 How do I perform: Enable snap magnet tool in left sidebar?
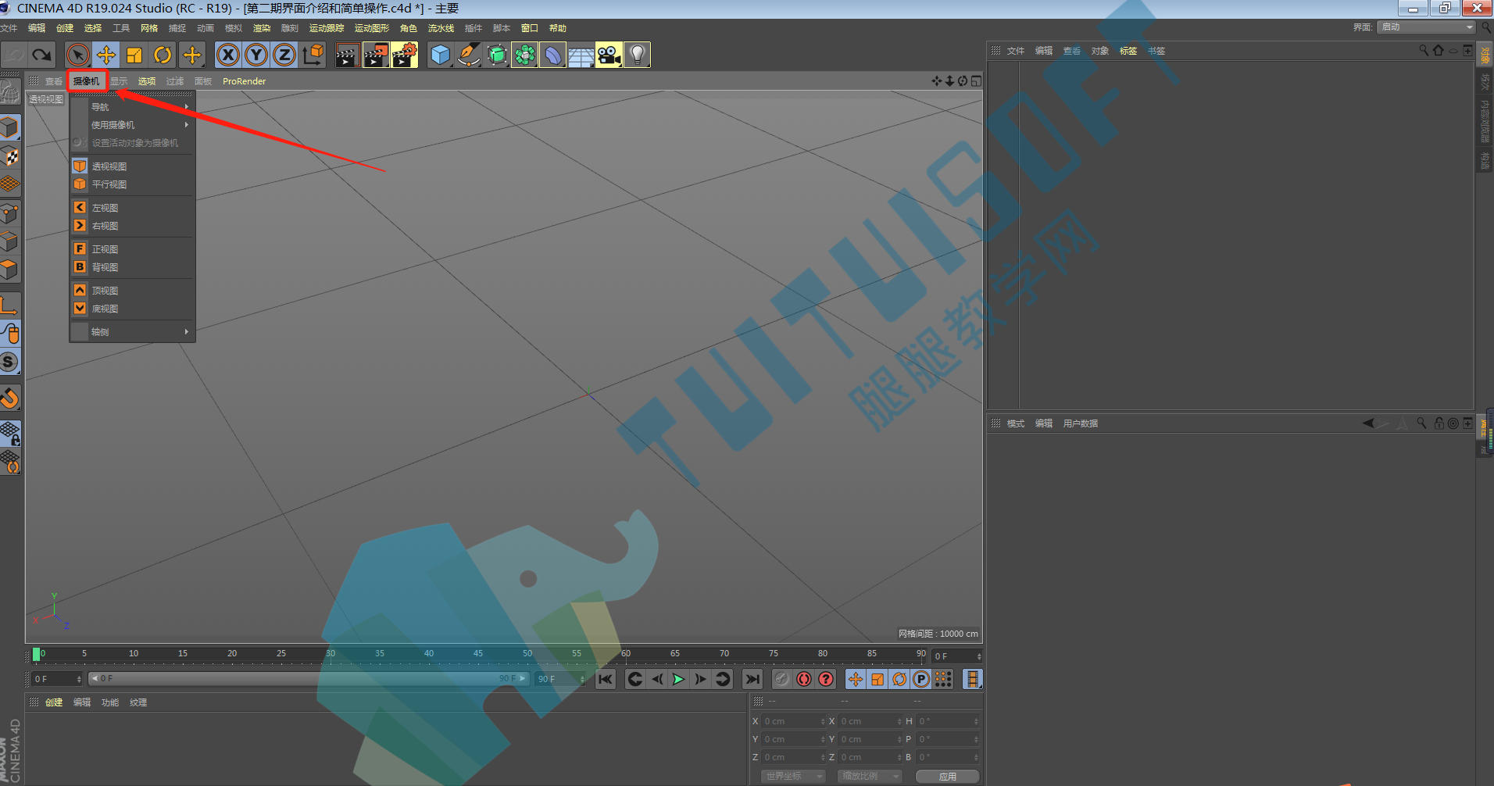(x=9, y=398)
